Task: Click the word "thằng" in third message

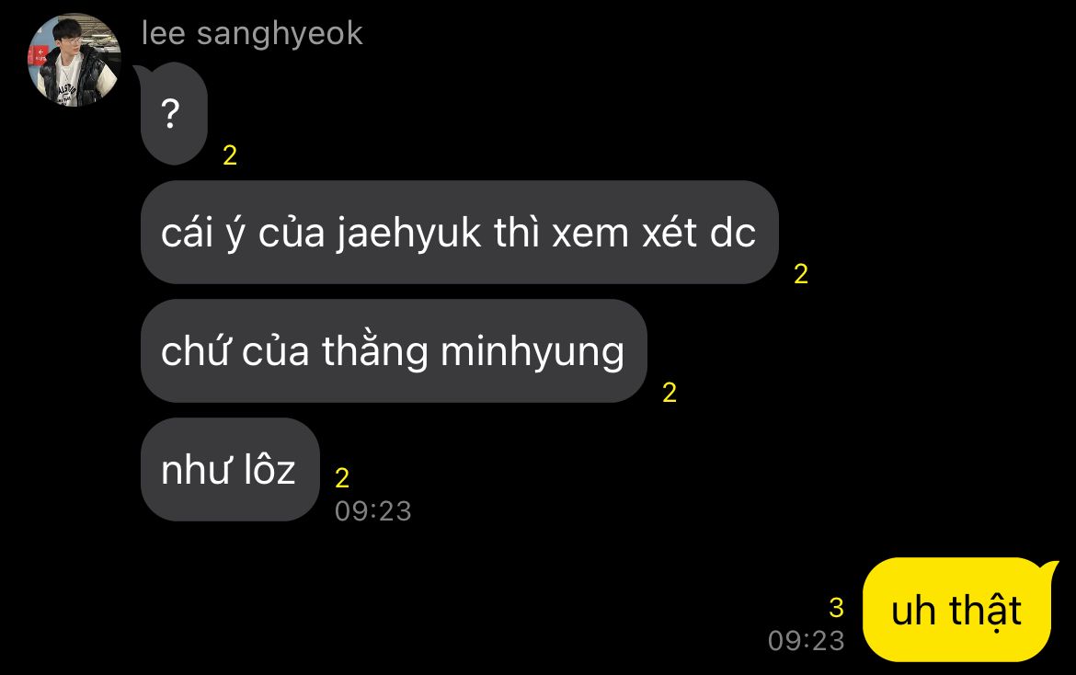Action: click(x=374, y=351)
